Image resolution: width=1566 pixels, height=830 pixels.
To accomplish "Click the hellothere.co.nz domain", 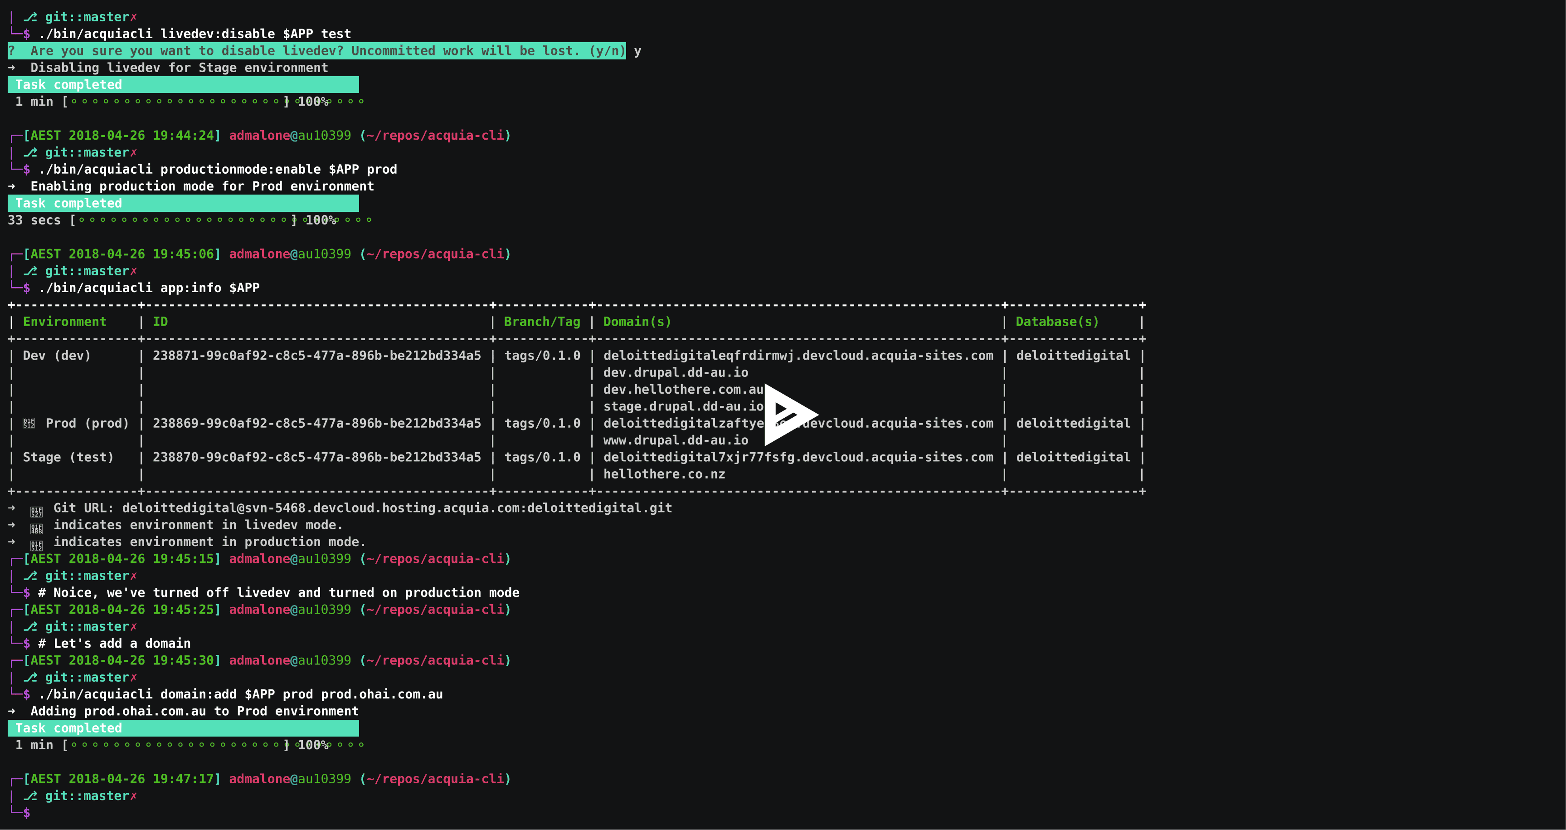I will click(665, 474).
